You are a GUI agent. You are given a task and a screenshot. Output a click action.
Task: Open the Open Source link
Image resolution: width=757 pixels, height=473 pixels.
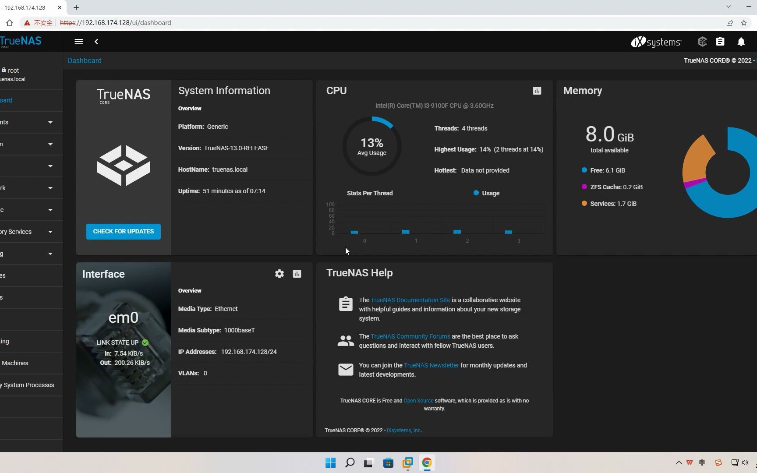coord(418,401)
